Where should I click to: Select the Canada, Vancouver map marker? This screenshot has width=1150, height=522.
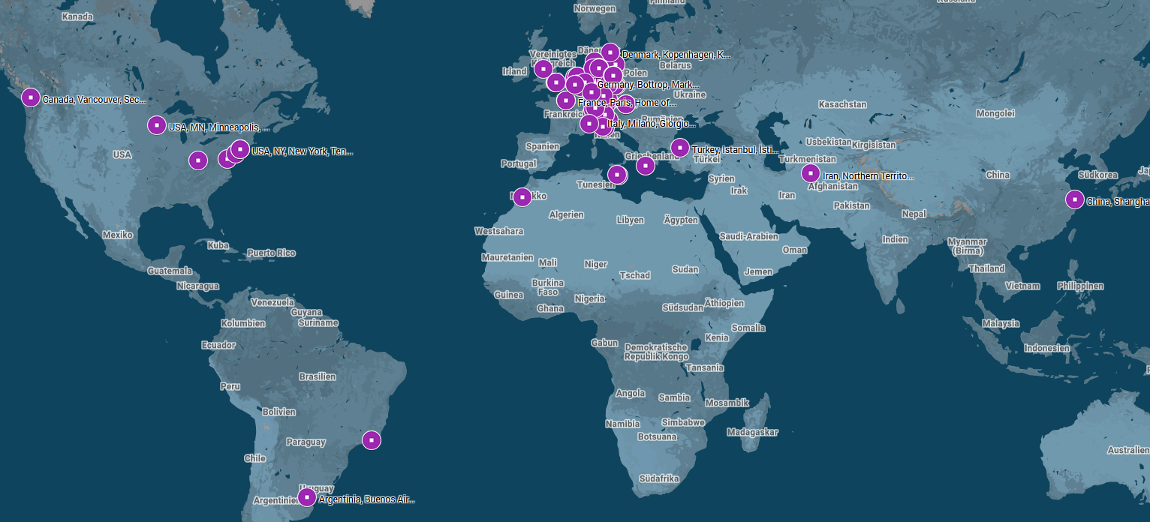click(31, 97)
